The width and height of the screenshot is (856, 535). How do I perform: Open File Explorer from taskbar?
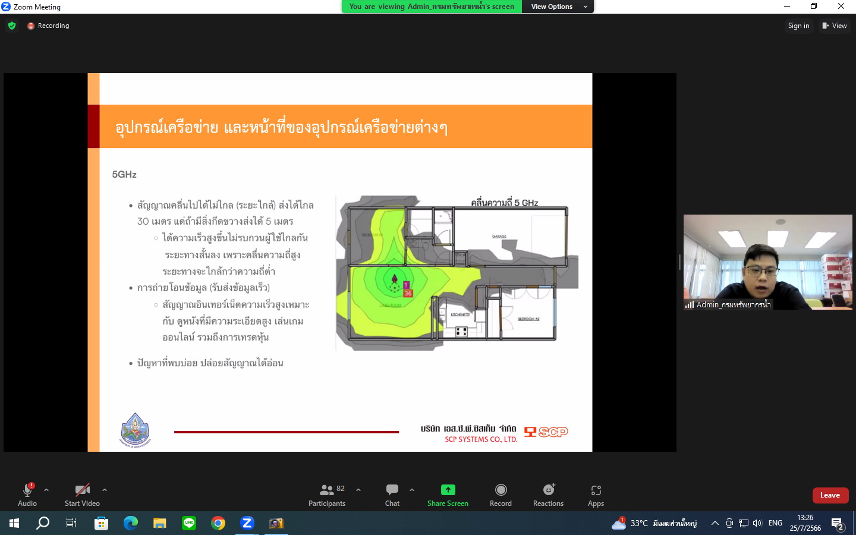[159, 523]
